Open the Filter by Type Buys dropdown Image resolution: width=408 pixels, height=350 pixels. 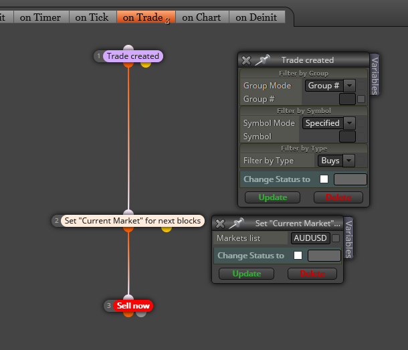pos(336,161)
